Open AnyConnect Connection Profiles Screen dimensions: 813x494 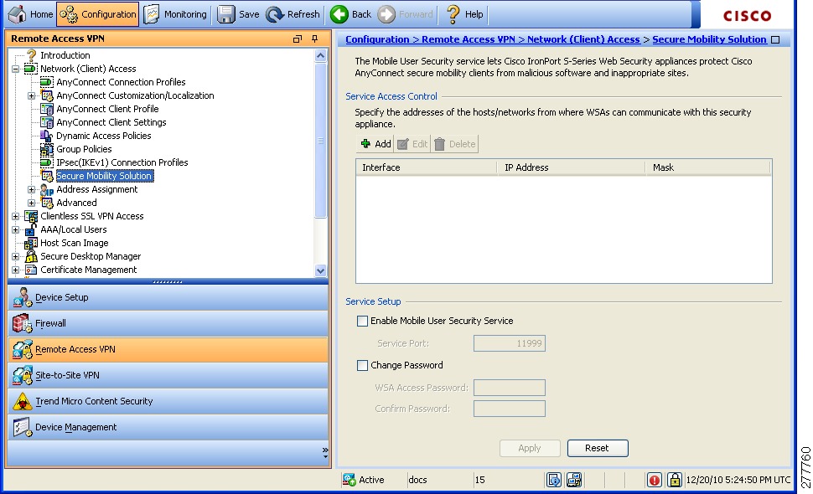[121, 82]
